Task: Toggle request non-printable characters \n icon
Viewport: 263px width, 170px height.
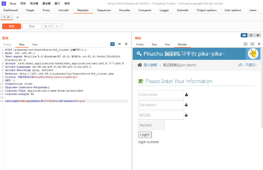Action: coord(119,44)
